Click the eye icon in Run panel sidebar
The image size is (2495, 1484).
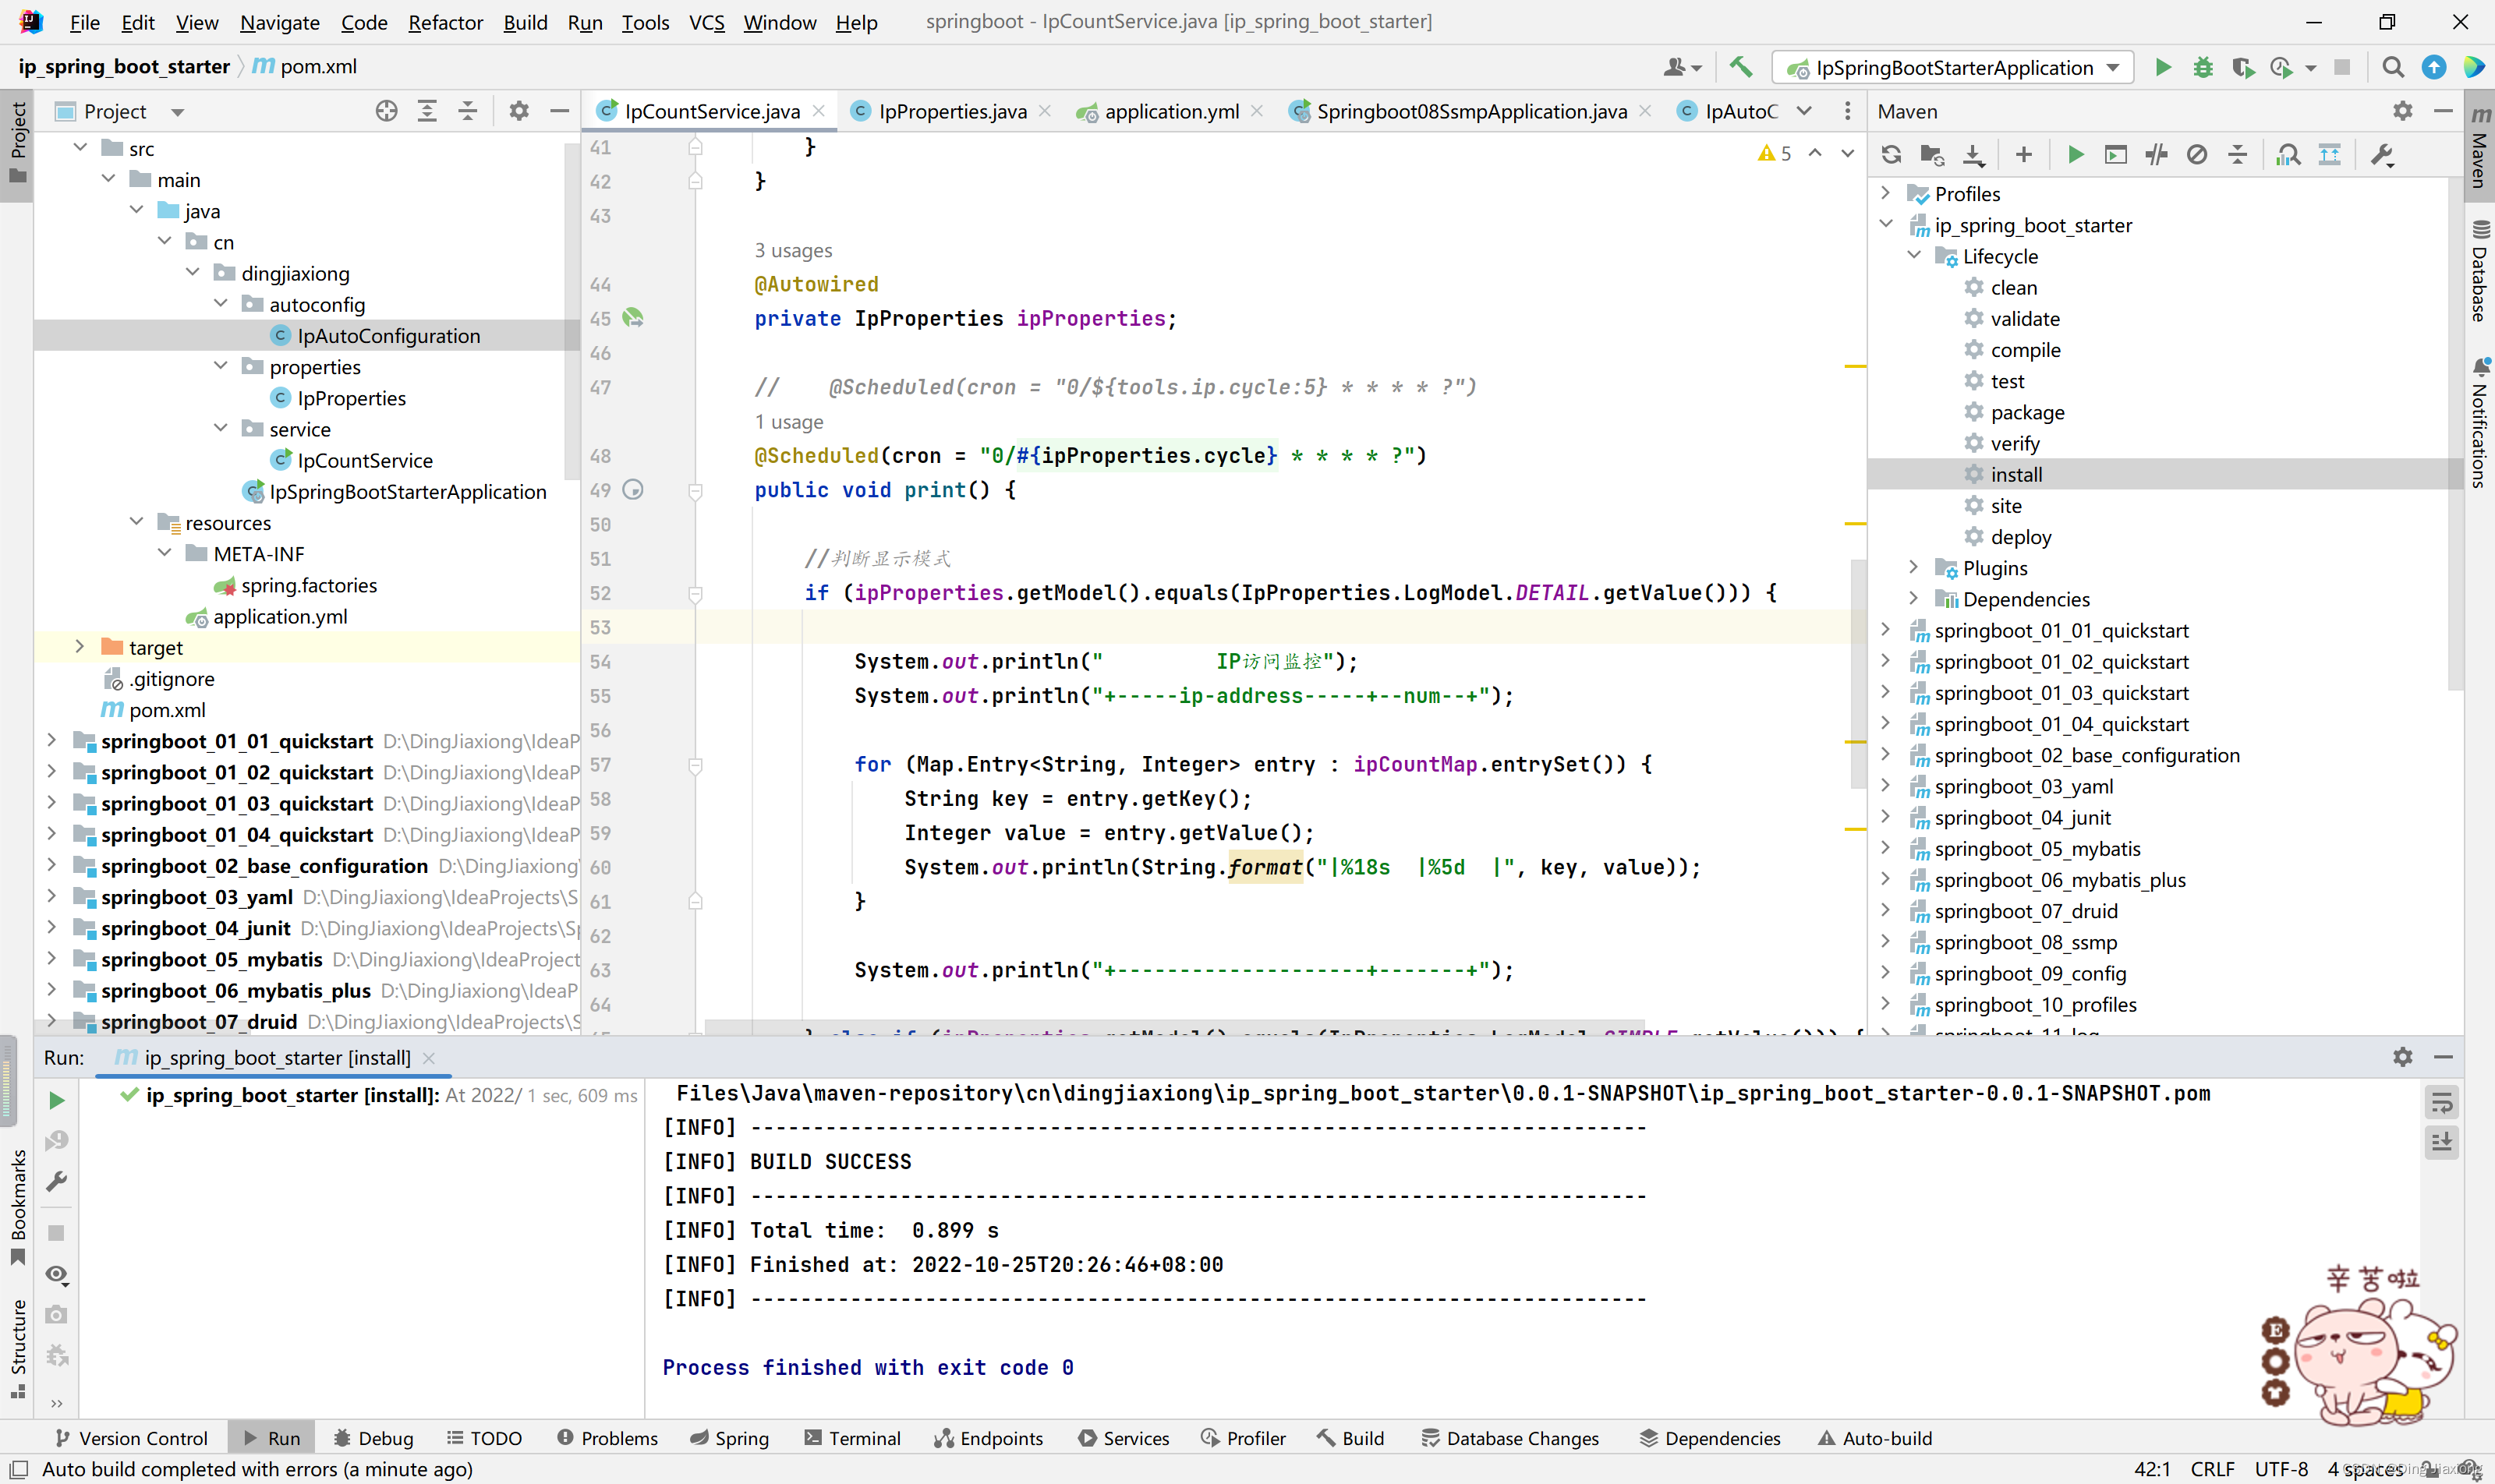point(57,1274)
